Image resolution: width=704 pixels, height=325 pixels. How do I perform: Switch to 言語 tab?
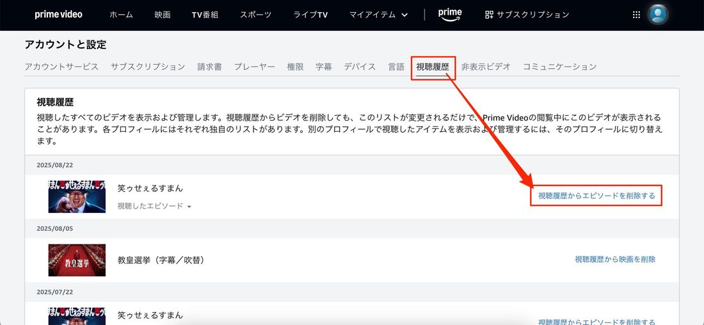pyautogui.click(x=396, y=67)
